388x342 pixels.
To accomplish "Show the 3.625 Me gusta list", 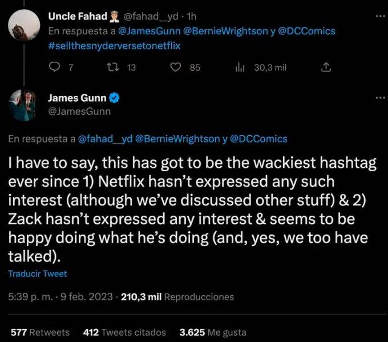I will pyautogui.click(x=213, y=332).
